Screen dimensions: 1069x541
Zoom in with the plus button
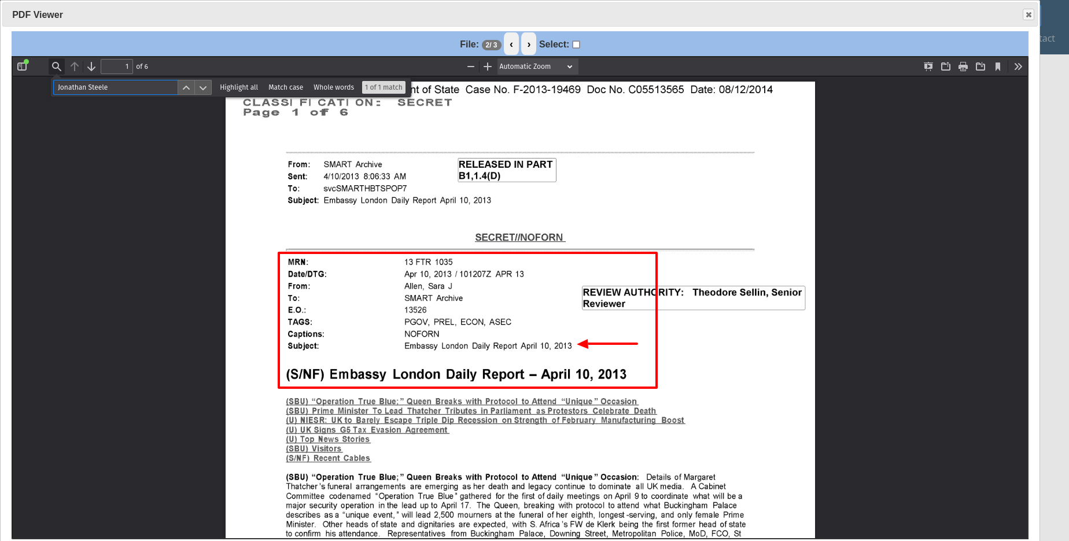tap(488, 67)
